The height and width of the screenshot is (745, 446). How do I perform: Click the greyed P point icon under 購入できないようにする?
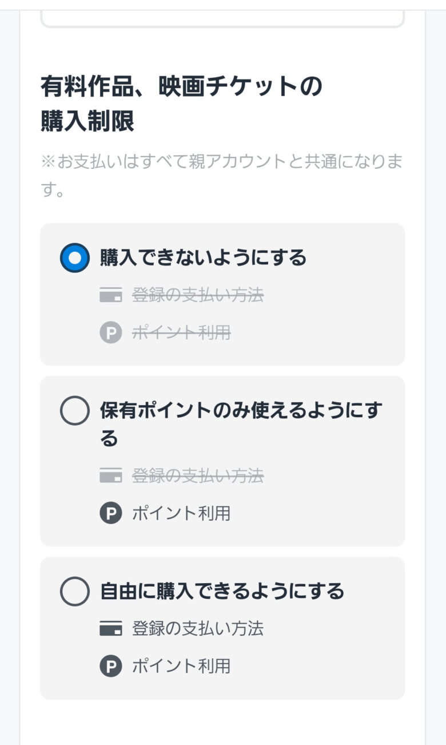click(x=111, y=332)
